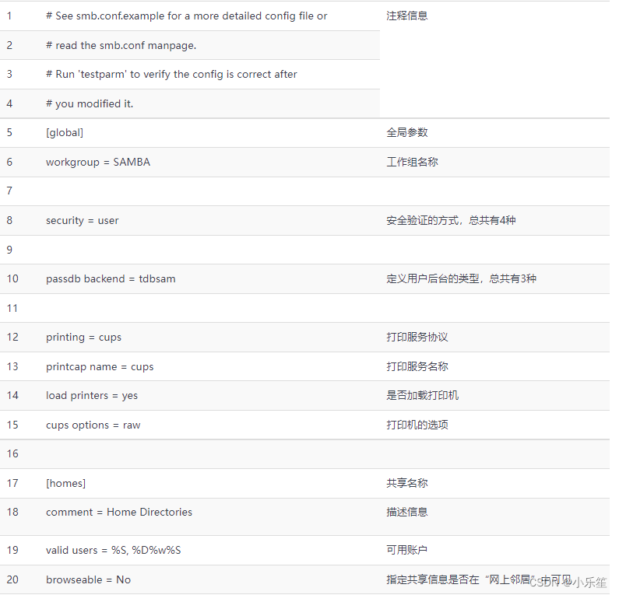The image size is (619, 595).
Task: Click the '打印机的选项' description
Action: [417, 425]
